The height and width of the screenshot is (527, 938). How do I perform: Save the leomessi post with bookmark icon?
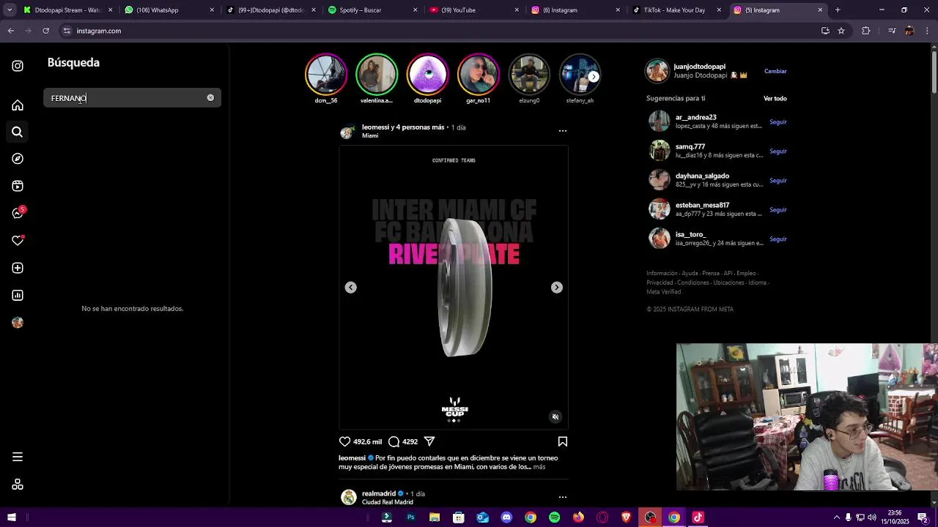coord(563,441)
